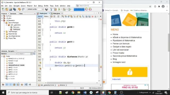Screen dimensions: 170x95
Task: Open the Source menu
Action: point(23,6)
